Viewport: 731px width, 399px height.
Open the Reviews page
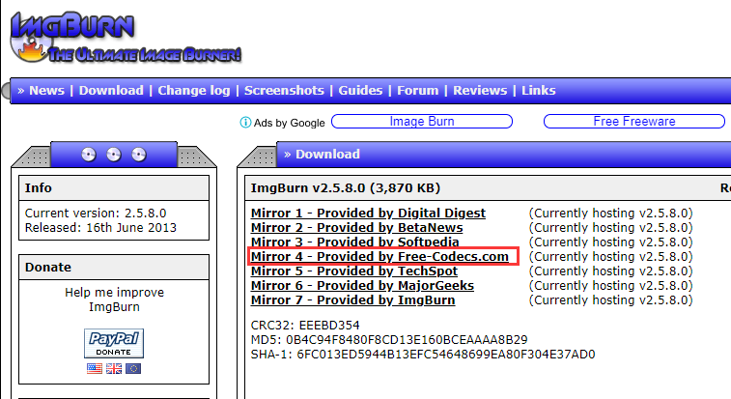click(x=480, y=91)
